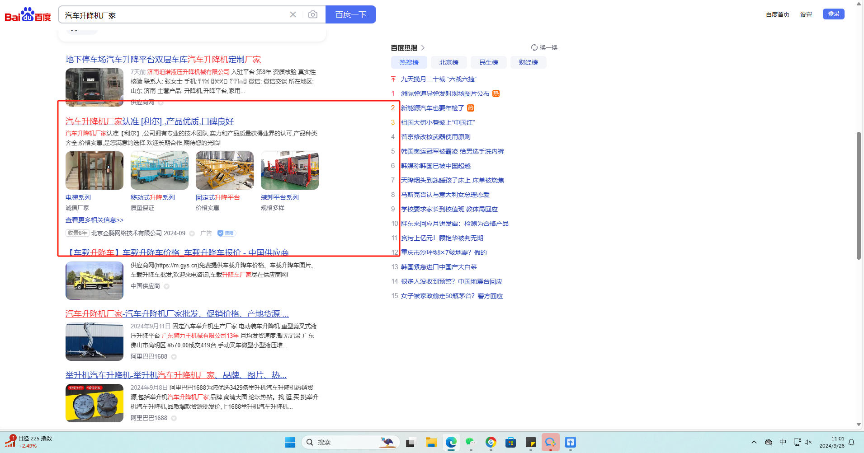This screenshot has width=864, height=453.
Task: Click the page vertical scrollbar thumb
Action: pyautogui.click(x=858, y=195)
